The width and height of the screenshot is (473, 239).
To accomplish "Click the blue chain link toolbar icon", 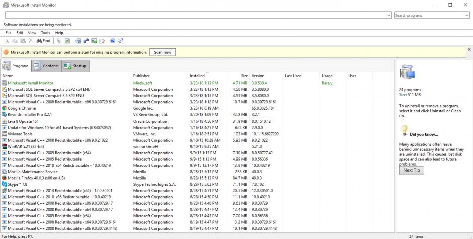I will pyautogui.click(x=86, y=41).
